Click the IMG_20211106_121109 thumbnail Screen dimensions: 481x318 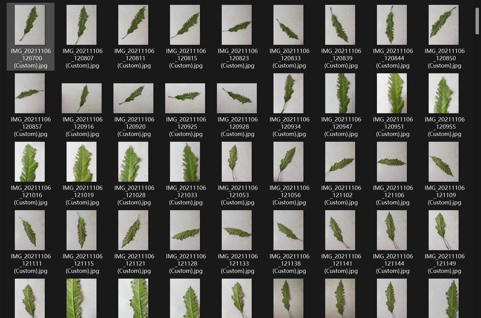point(444,162)
